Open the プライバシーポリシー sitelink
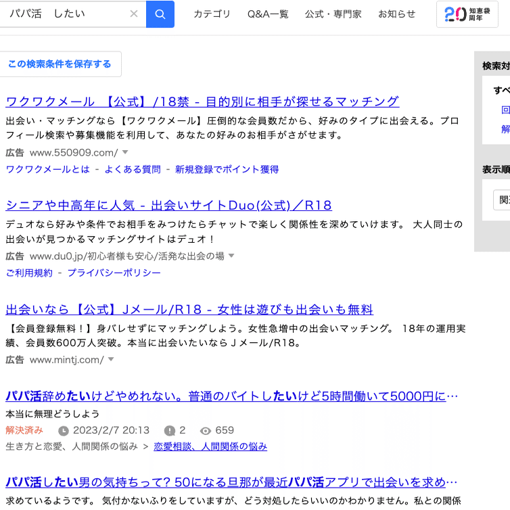 coord(114,273)
